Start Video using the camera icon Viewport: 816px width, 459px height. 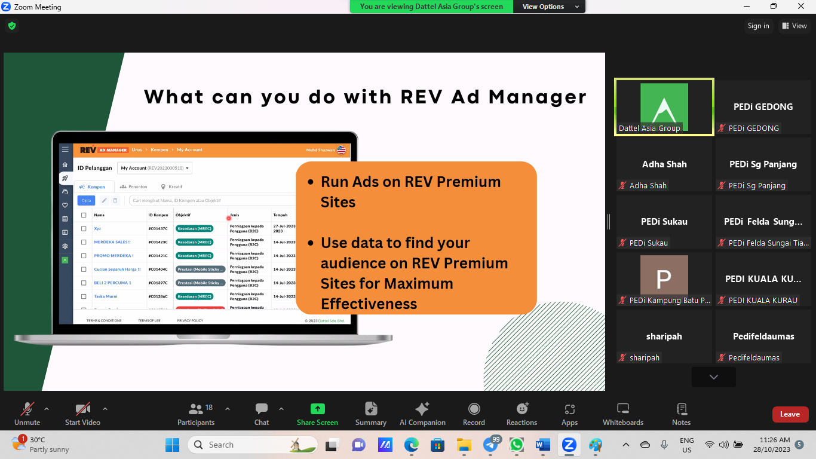point(82,414)
